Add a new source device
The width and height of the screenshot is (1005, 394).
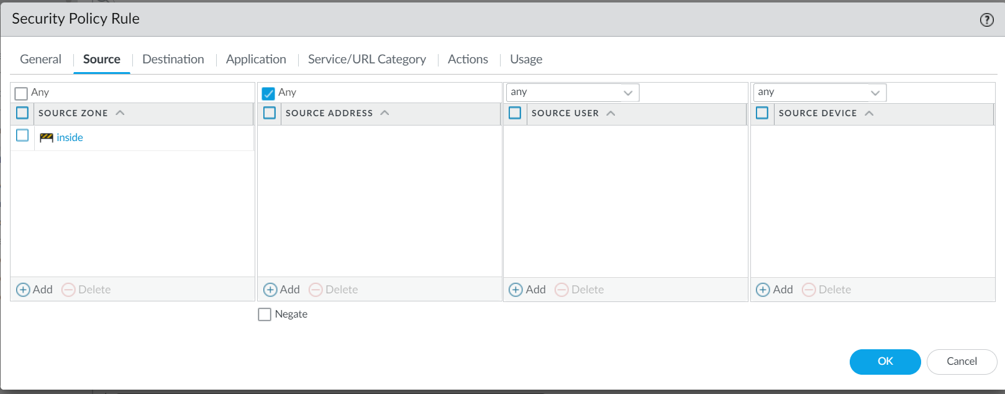tap(775, 290)
